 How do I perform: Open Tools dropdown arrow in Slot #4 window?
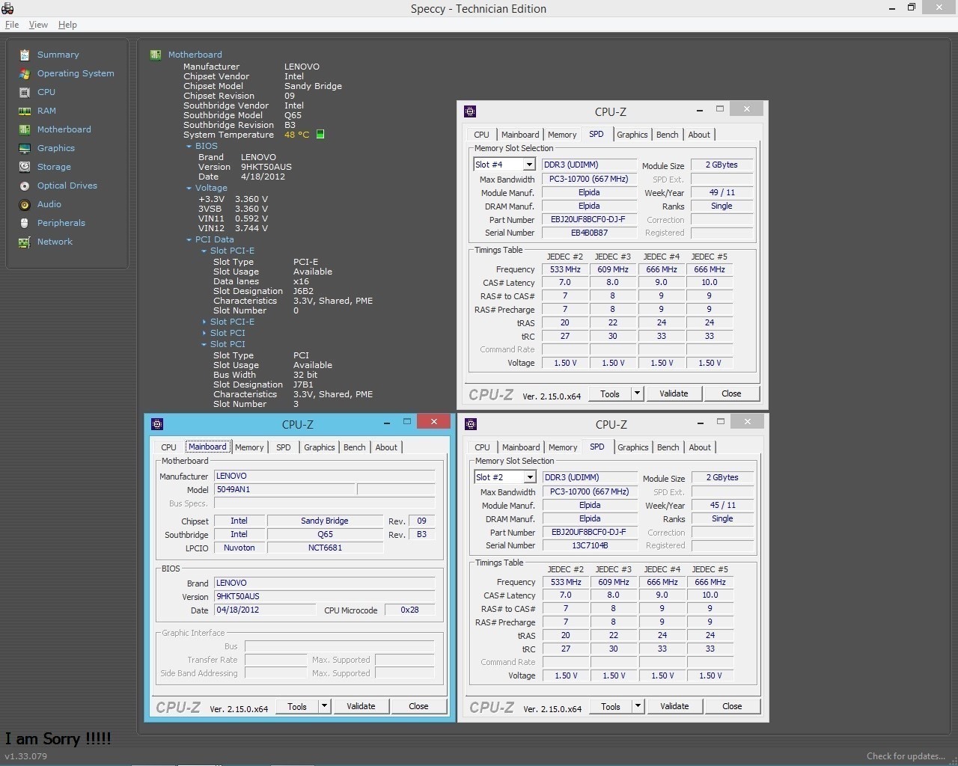pos(637,393)
